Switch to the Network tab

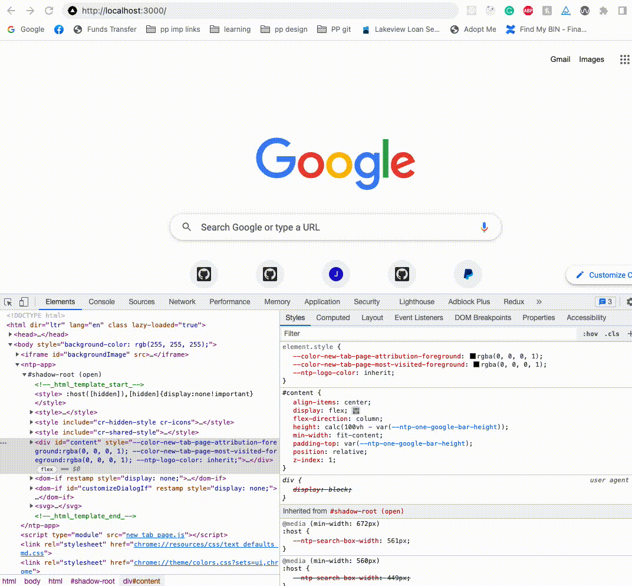[182, 302]
